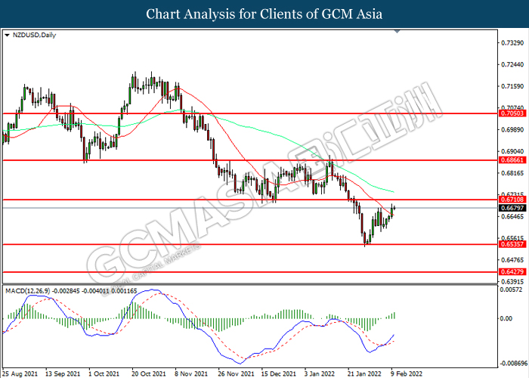Viewport: 529px width, 378px height.
Task: Click the 0.68165 price axis value
Action: [512, 173]
